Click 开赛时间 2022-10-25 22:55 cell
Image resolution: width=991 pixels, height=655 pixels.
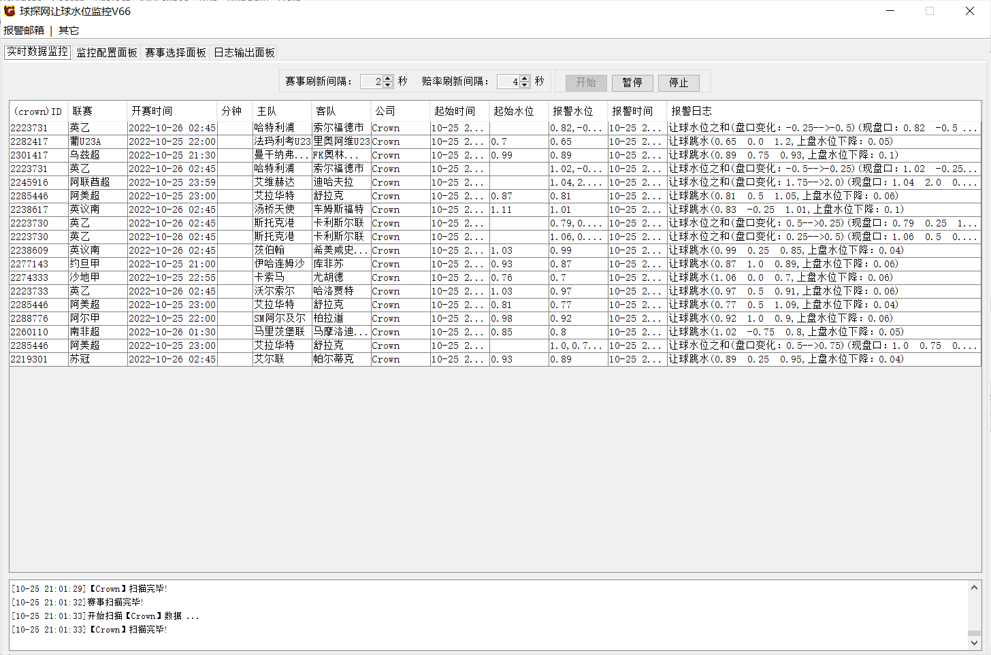click(172, 278)
